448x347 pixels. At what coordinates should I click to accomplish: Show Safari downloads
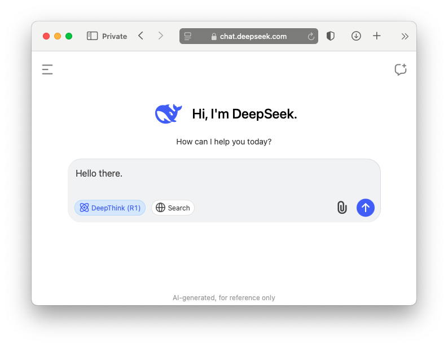click(356, 36)
